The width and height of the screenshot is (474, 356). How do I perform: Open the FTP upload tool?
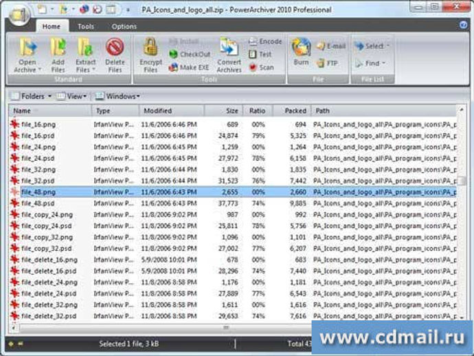click(x=327, y=63)
